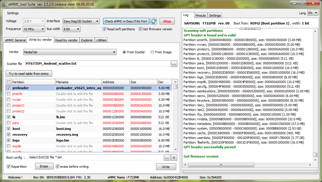Click the Erase button
Screen dimensions: 322x182
(44, 166)
